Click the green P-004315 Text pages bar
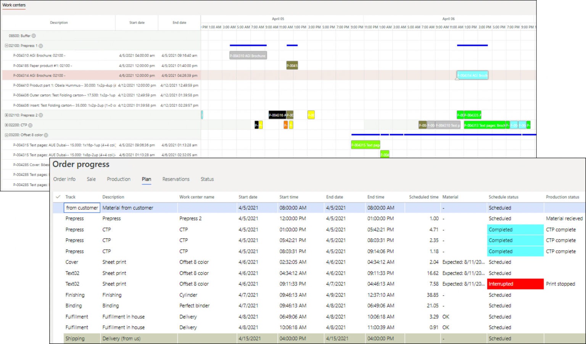Image resolution: width=586 pixels, height=344 pixels. [x=365, y=145]
